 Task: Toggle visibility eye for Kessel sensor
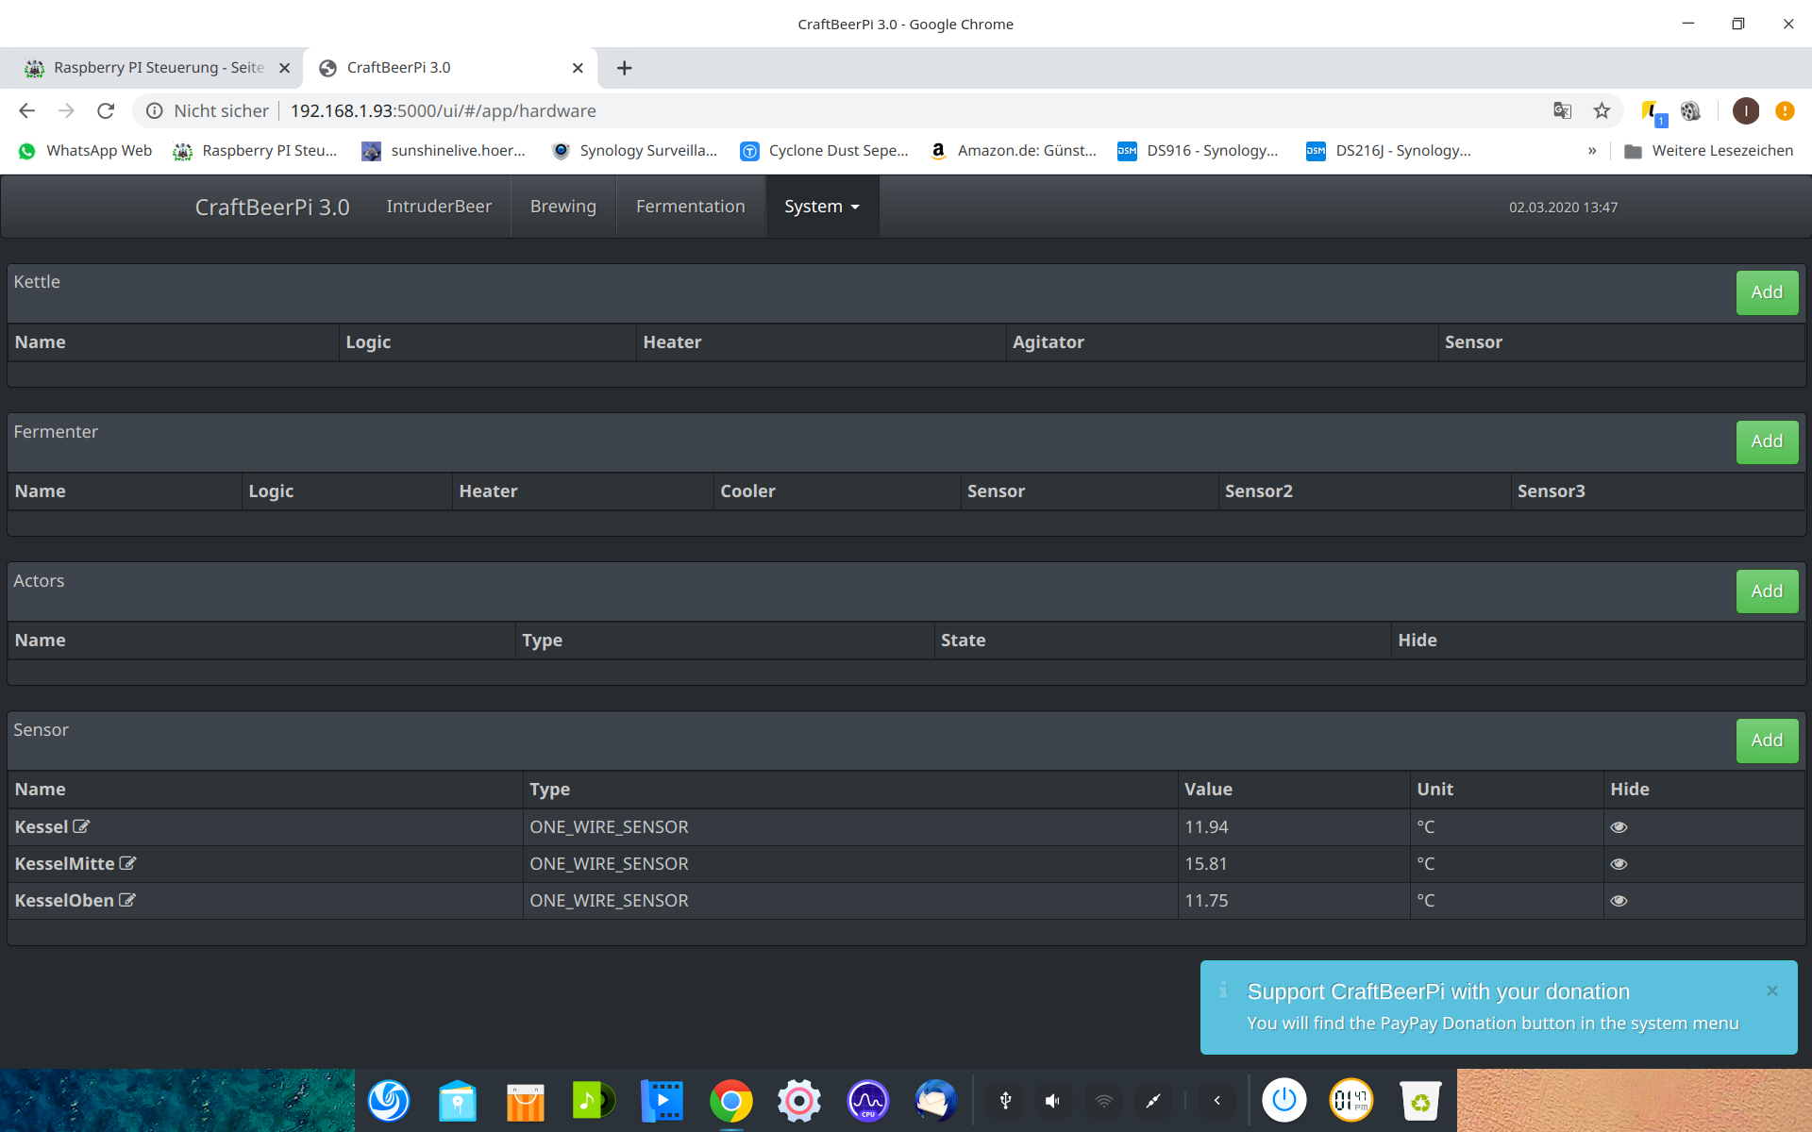(x=1619, y=827)
